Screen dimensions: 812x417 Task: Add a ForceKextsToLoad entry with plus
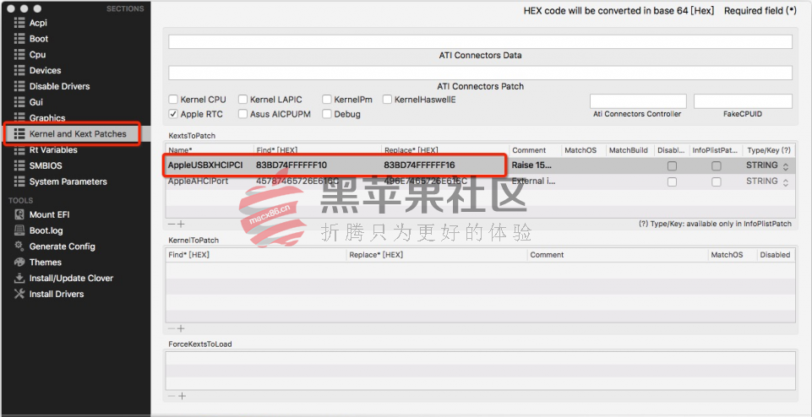[182, 396]
